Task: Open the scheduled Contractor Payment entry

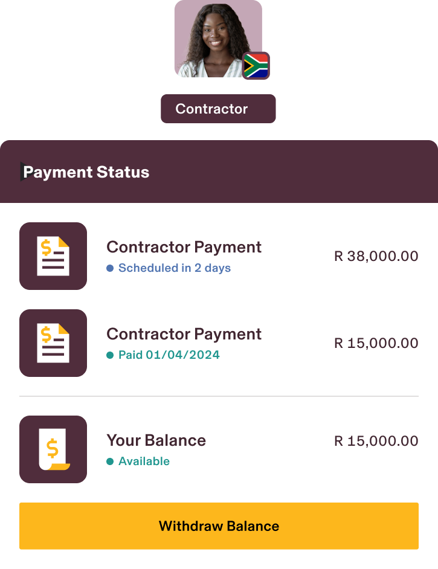Action: click(219, 256)
